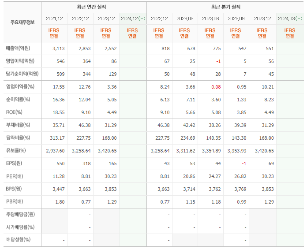Viewport: 307px width, 249px height.
Task: Click ROE value 5.66
Action: coord(191,112)
